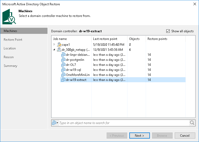Click the Veeam explorer wizard logo
The height and width of the screenshot is (142, 199).
pyautogui.click(x=9, y=16)
